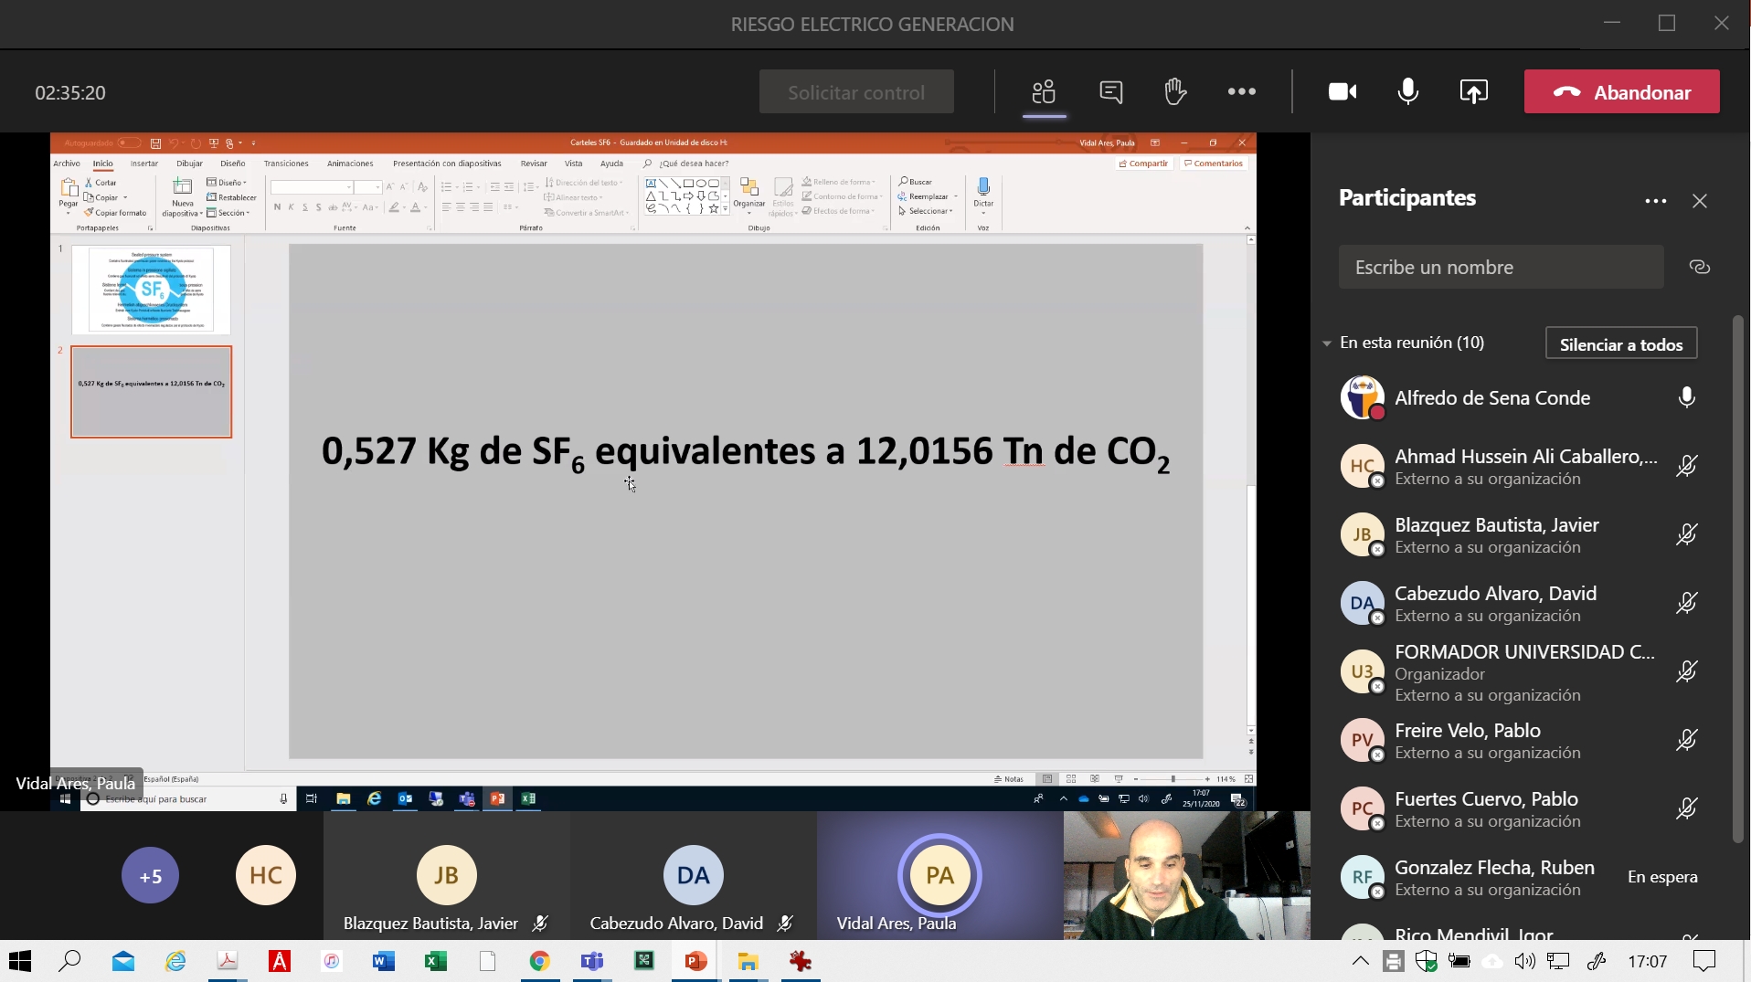Open Vista tab in shared PowerPoint
The width and height of the screenshot is (1751, 982).
573,164
